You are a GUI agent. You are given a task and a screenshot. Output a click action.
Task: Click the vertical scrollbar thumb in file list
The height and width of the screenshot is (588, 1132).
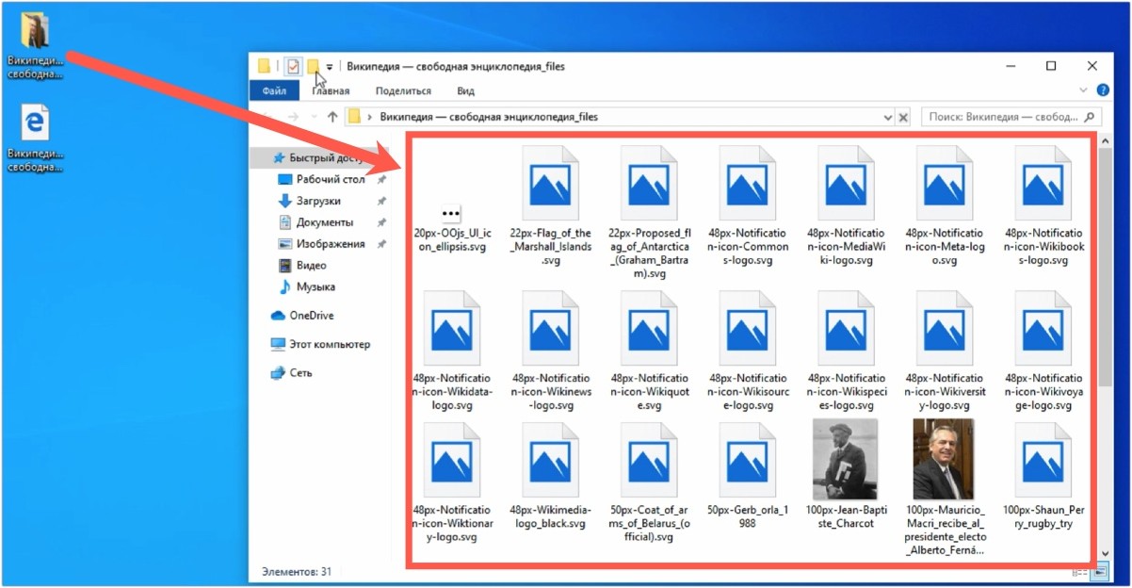pos(1105,267)
